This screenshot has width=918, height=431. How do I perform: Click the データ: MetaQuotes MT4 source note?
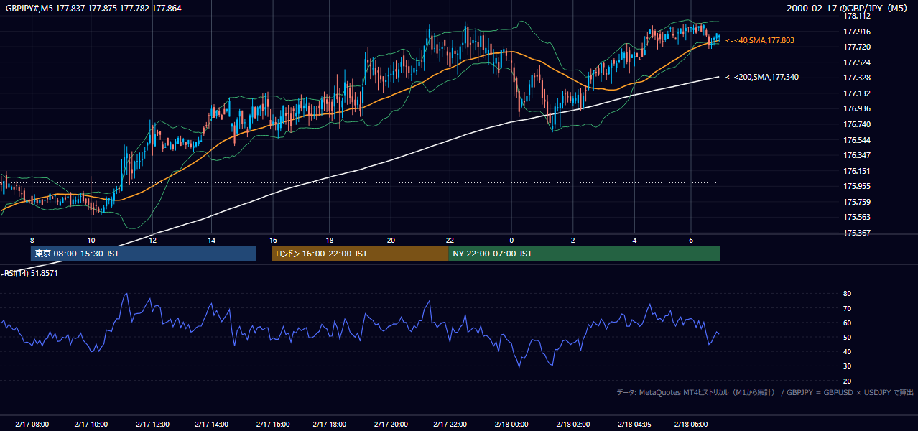click(x=765, y=392)
